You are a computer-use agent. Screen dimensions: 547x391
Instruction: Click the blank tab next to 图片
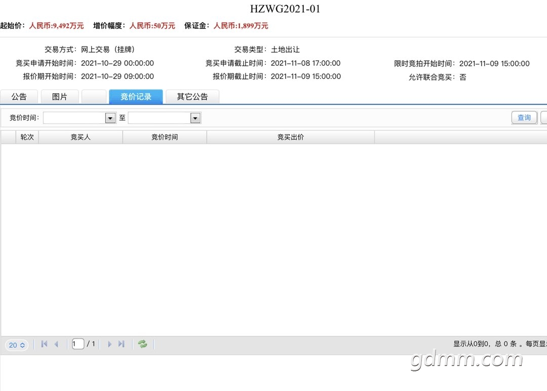point(94,97)
